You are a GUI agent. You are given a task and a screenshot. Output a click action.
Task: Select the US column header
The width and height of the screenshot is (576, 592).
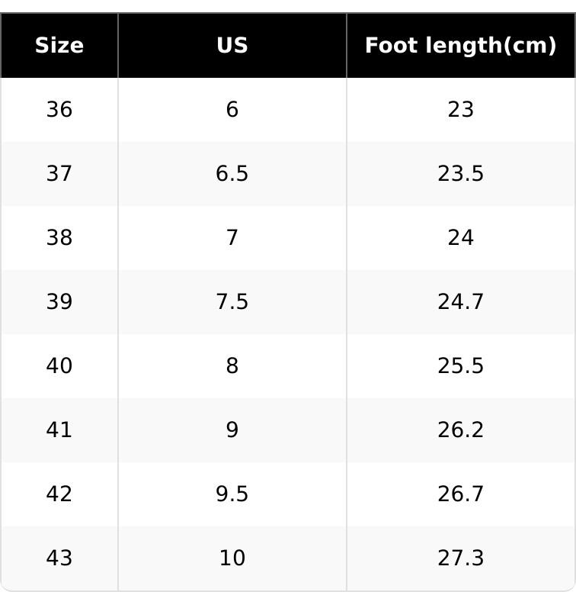coord(232,46)
